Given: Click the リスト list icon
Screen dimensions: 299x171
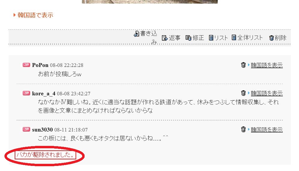Looking at the screenshot, I should pyautogui.click(x=211, y=38).
